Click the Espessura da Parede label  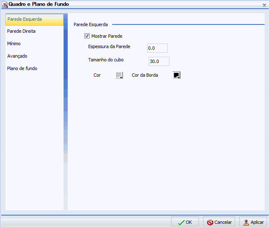[109, 46]
